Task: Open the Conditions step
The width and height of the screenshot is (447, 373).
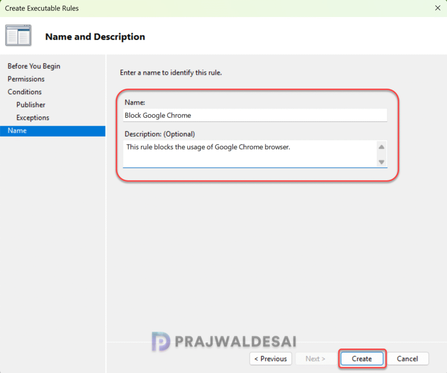Action: coord(24,92)
